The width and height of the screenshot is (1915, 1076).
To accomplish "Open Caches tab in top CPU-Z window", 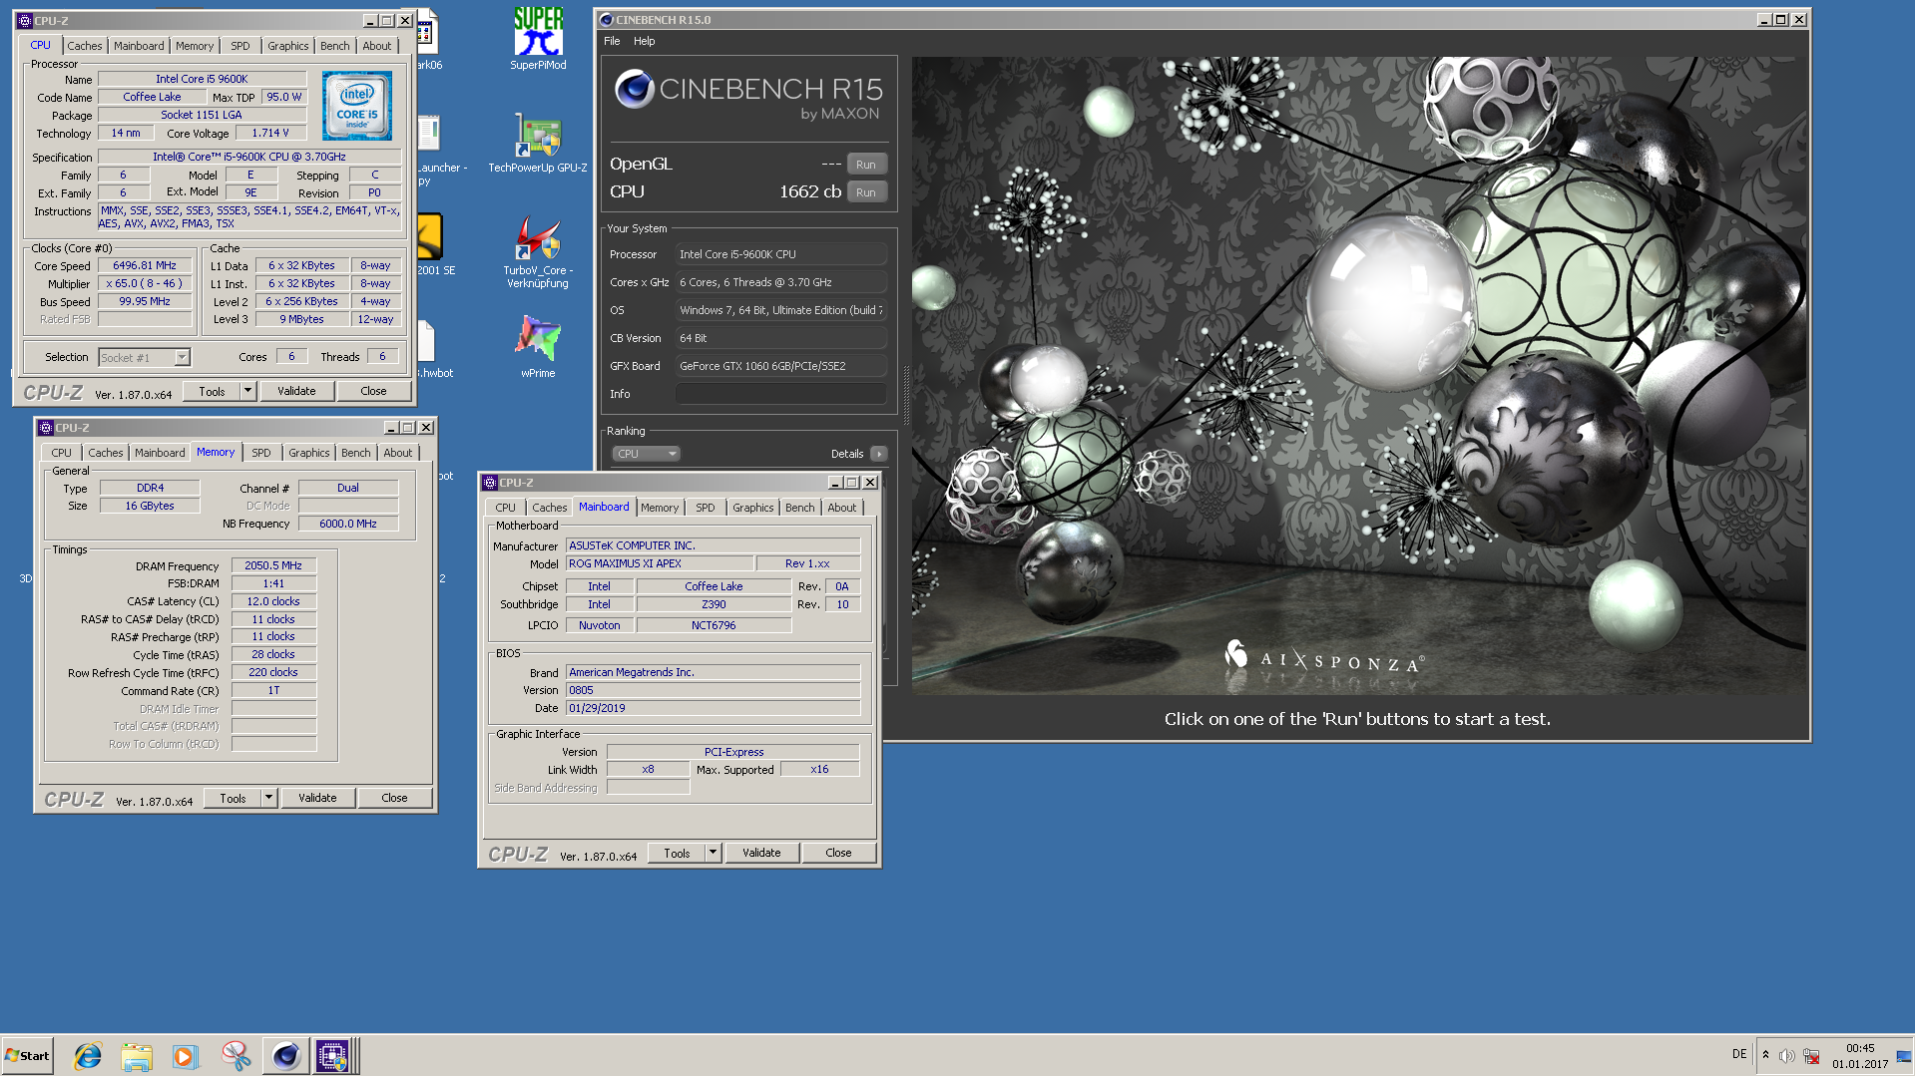I will 85,46.
